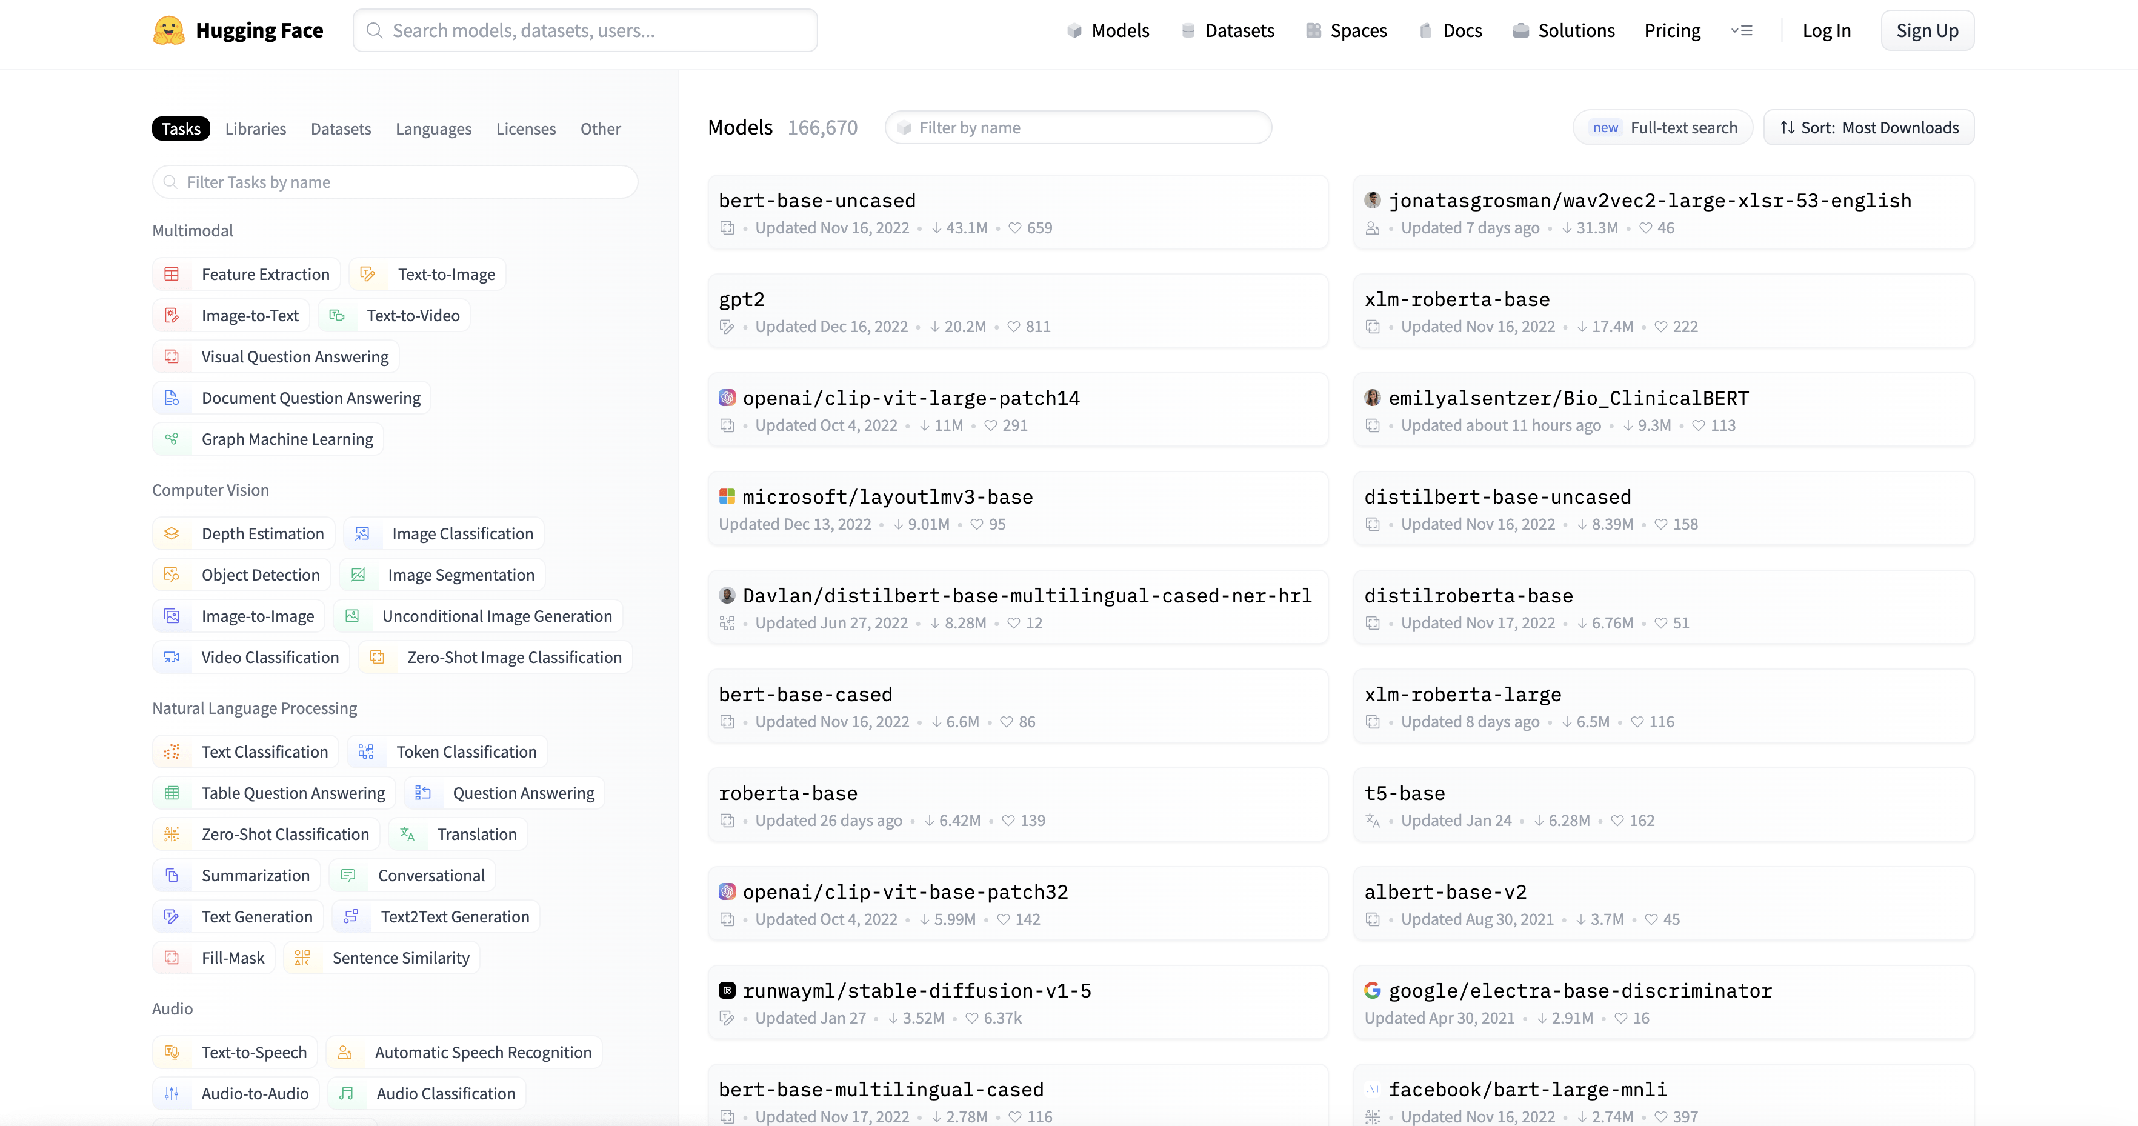Image resolution: width=2138 pixels, height=1126 pixels.
Task: Select the Text Generation task
Action: click(238, 917)
